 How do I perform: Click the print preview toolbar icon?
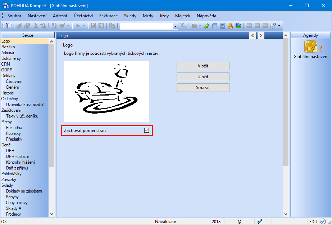(35, 26)
